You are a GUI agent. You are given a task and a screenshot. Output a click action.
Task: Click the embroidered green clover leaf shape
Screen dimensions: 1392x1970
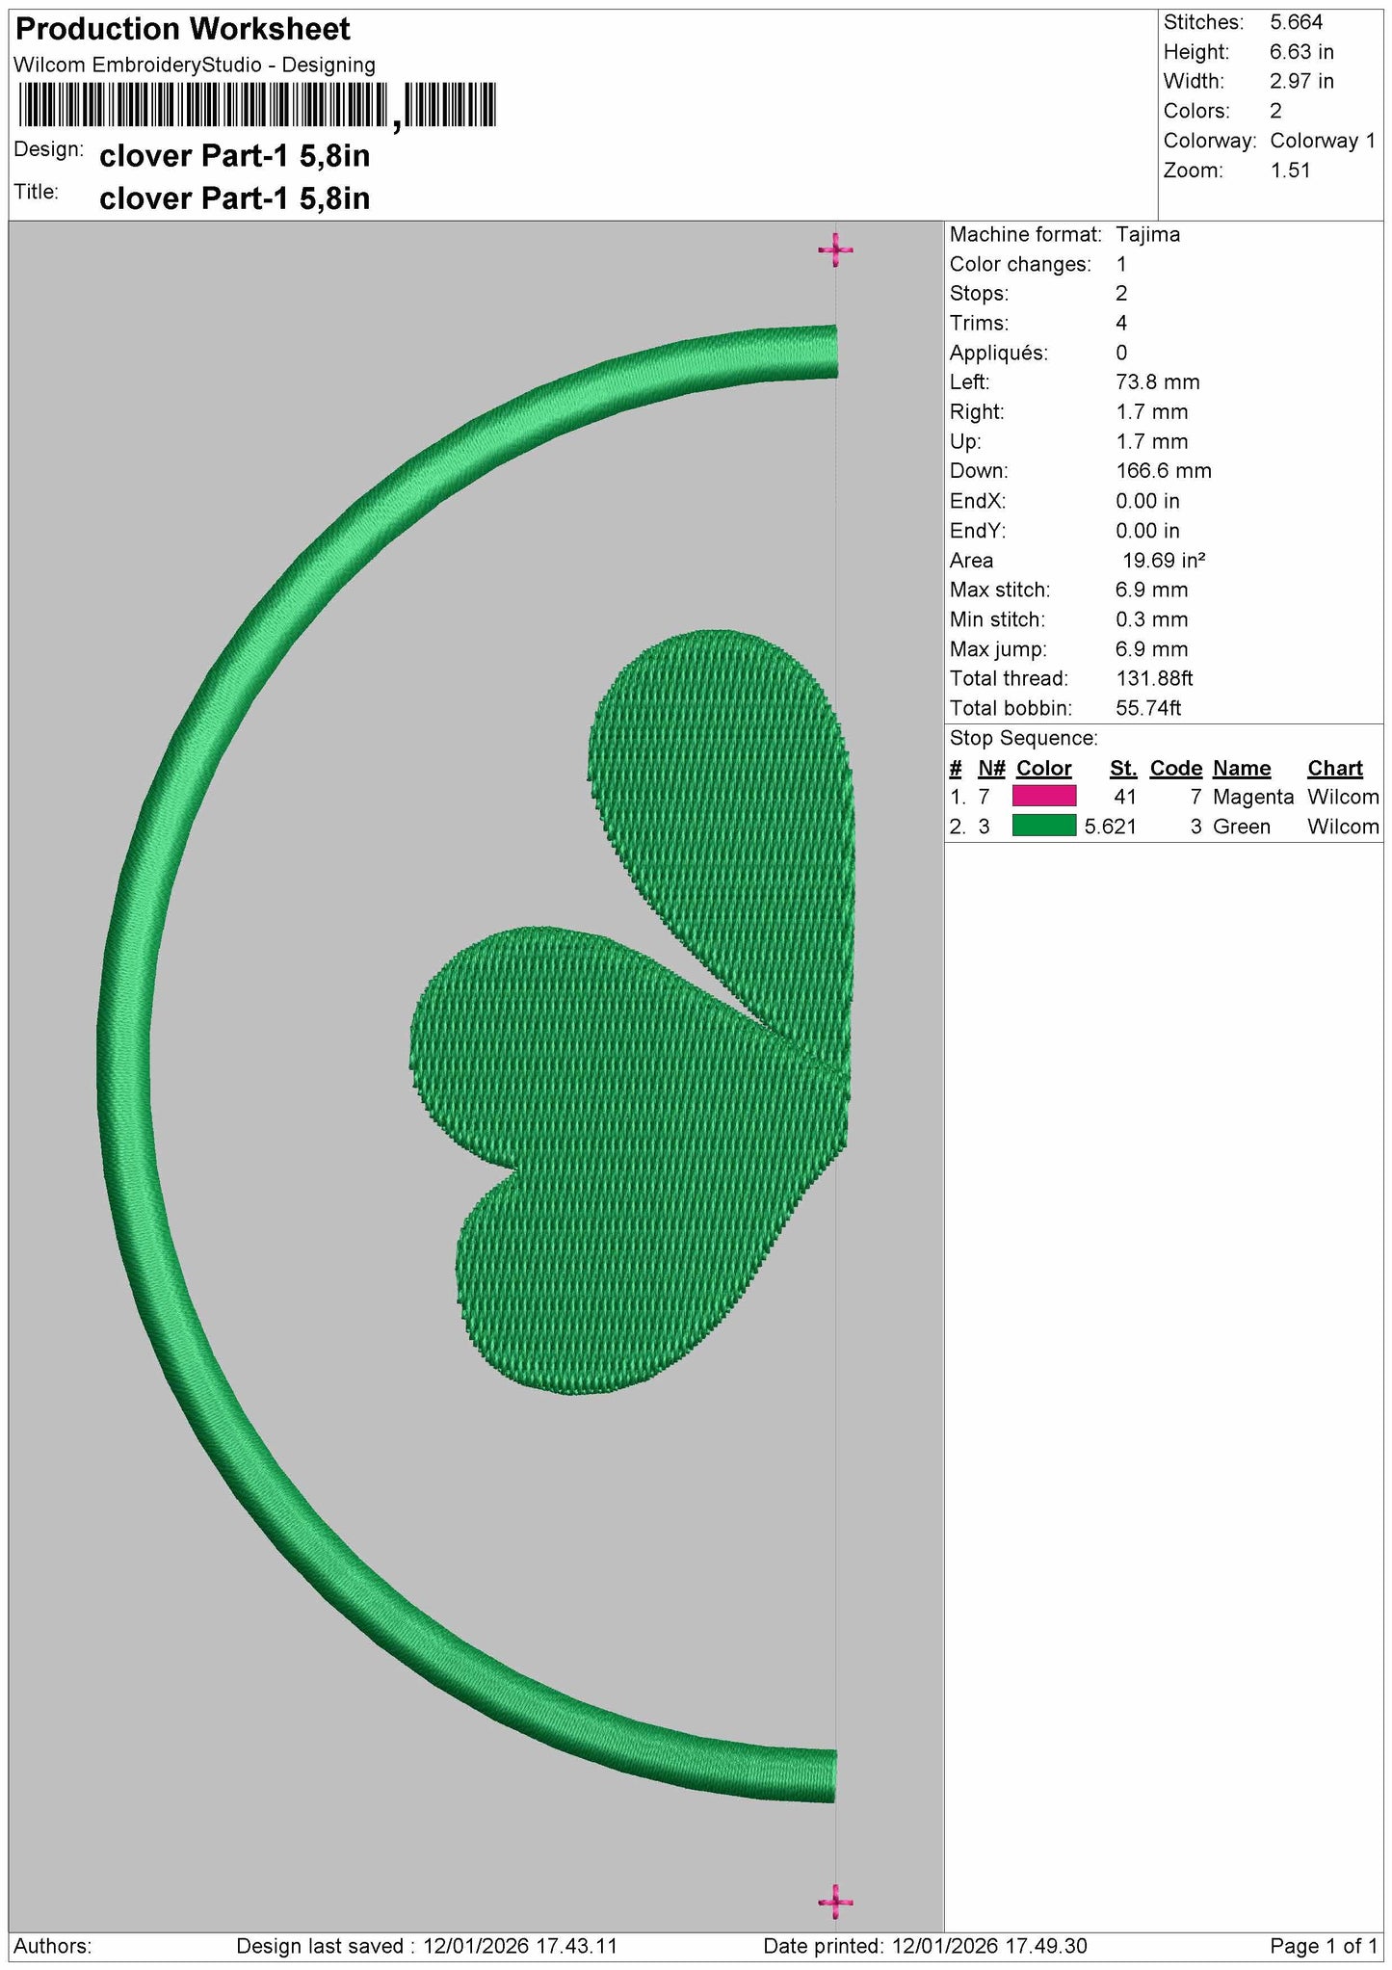(x=634, y=1011)
